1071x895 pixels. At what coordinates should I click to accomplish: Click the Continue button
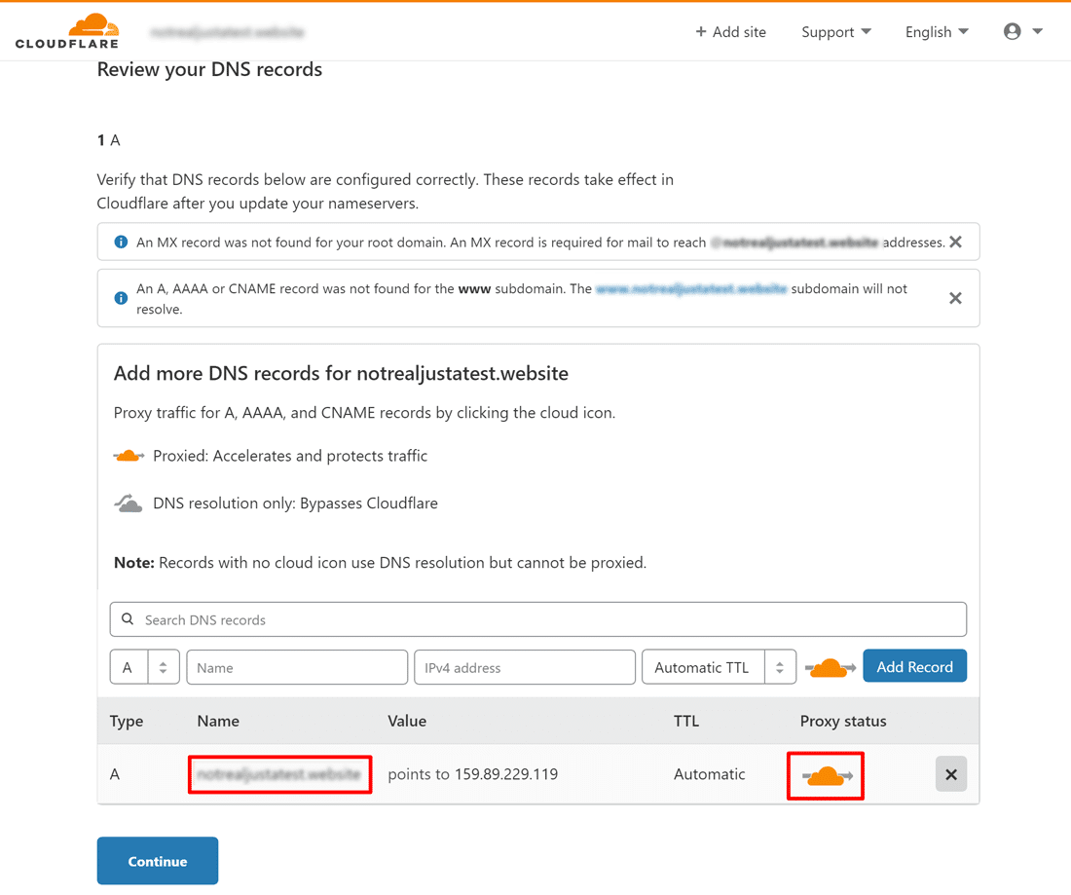158,861
